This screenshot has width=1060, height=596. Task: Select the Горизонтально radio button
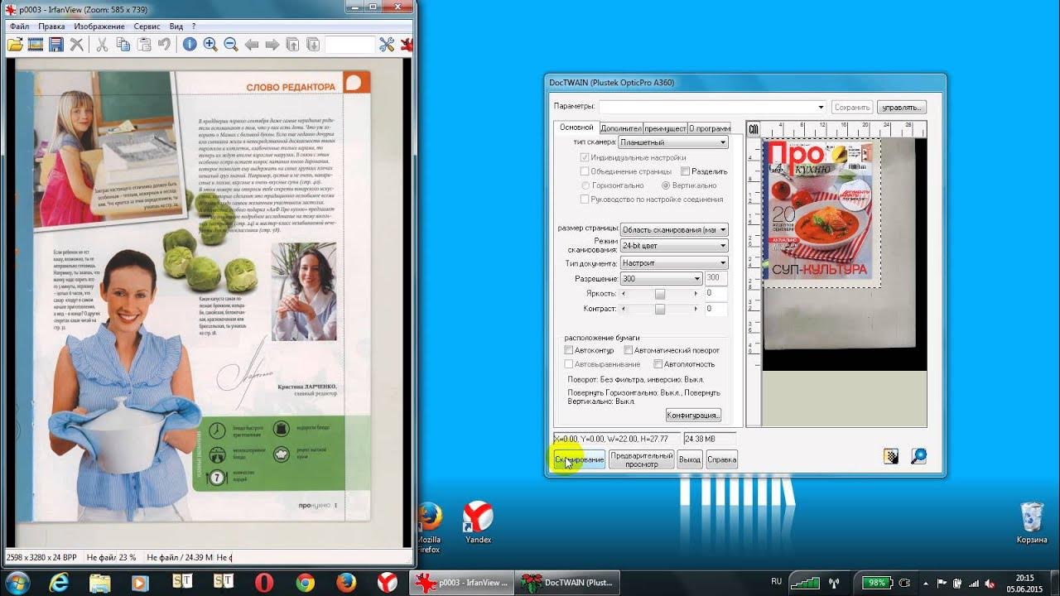coord(585,185)
